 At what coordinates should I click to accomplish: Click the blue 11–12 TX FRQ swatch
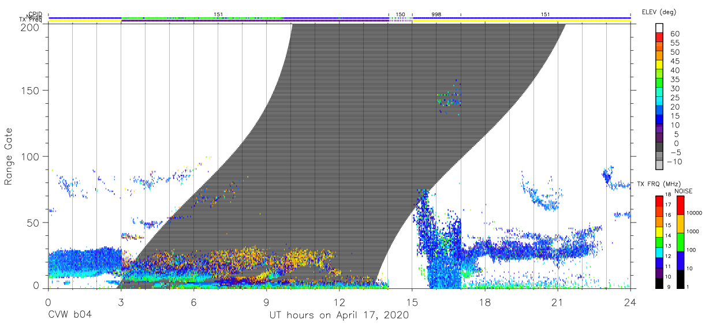659,262
